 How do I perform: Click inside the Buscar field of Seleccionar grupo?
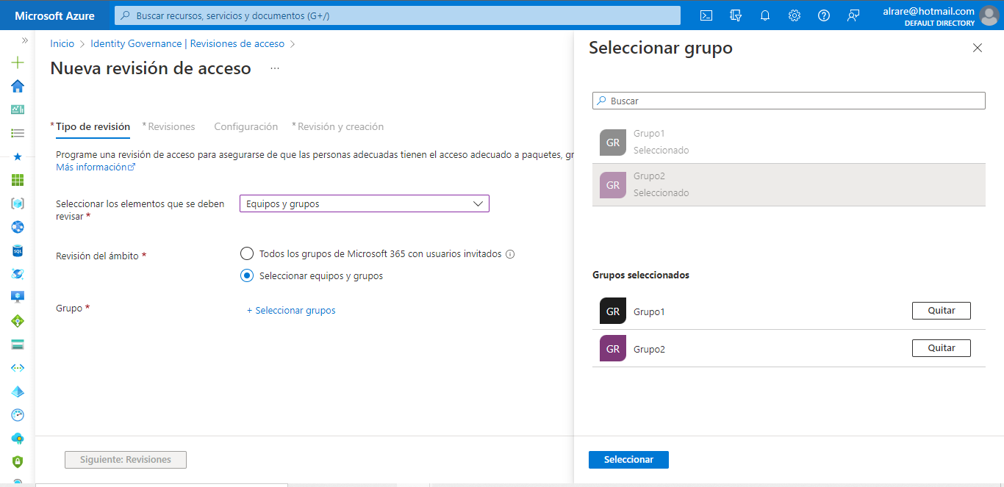click(x=788, y=101)
